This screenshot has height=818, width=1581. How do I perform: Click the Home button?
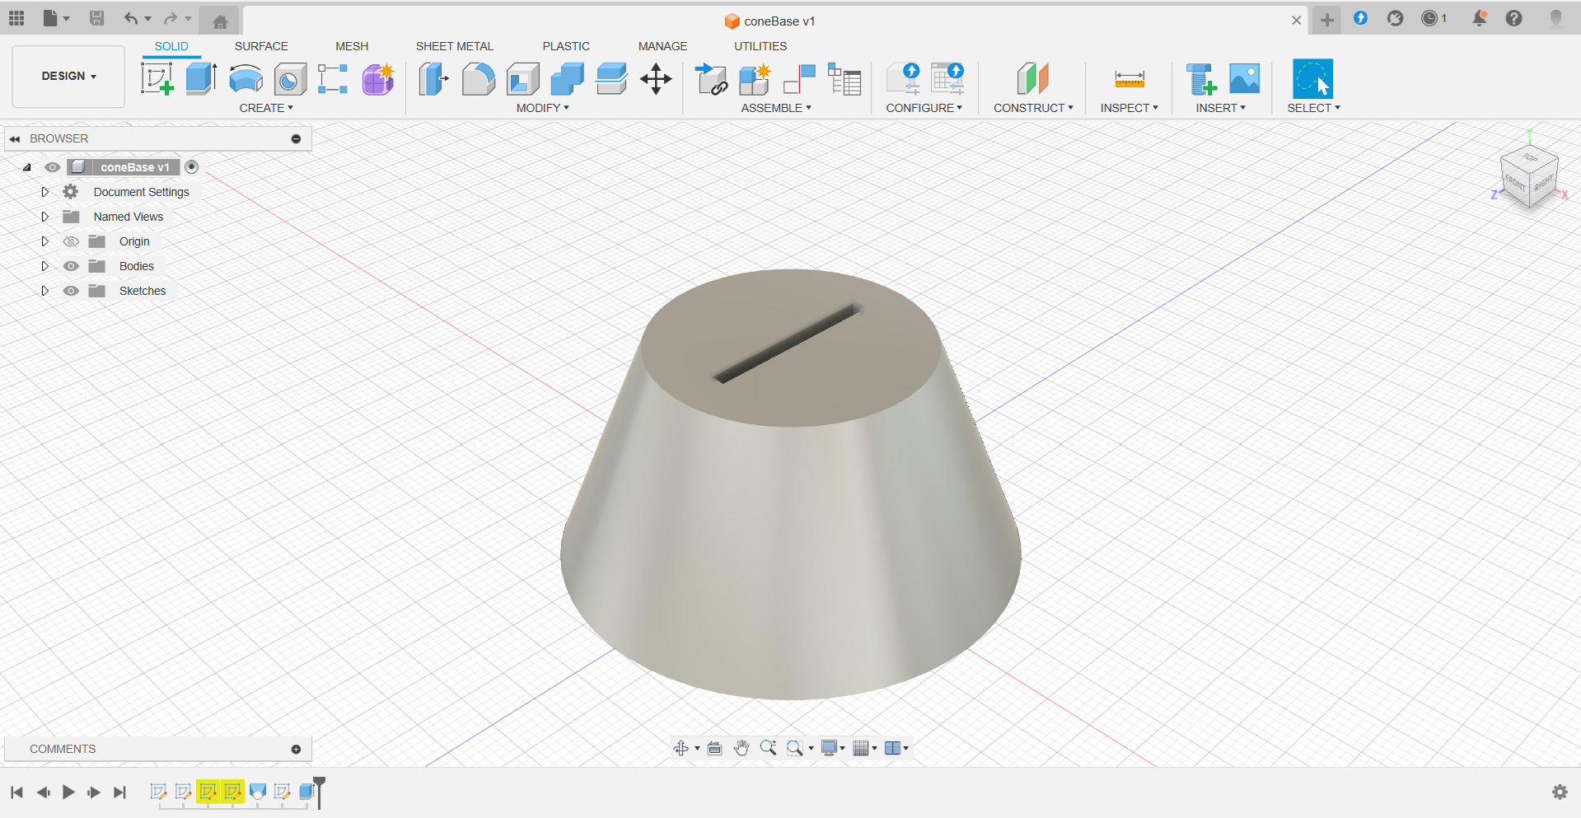(220, 21)
